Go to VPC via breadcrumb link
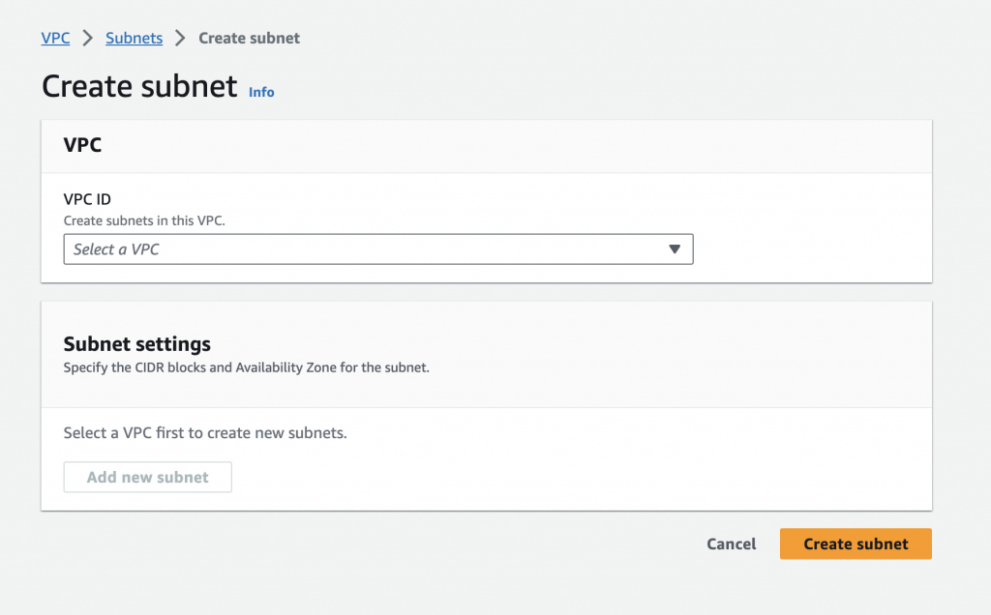 coord(55,39)
